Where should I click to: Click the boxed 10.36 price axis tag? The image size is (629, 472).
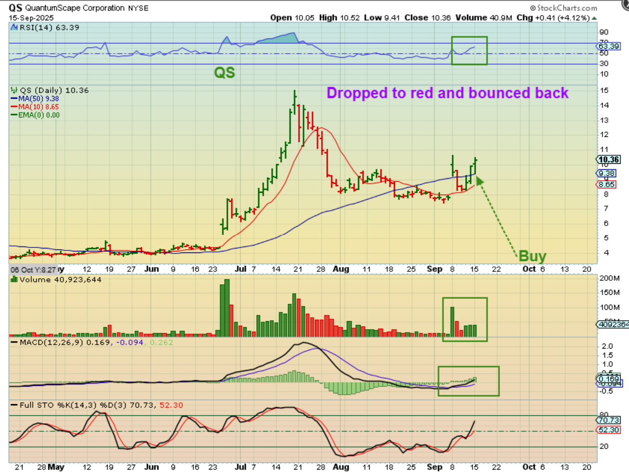(607, 159)
